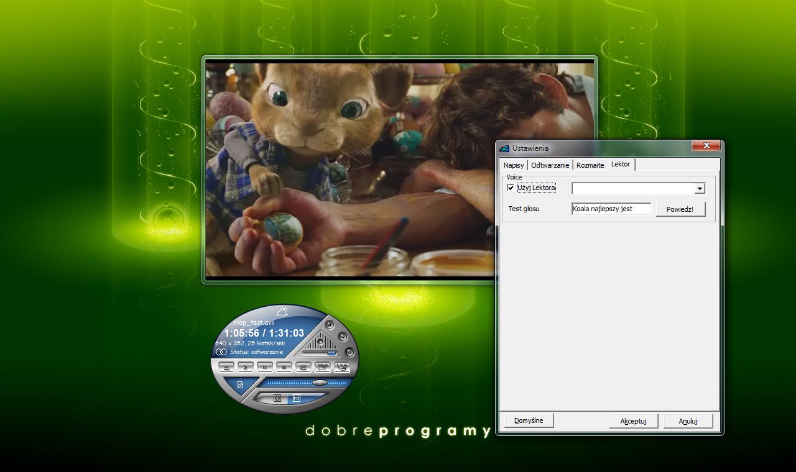This screenshot has width=796, height=472.
Task: Close the Ustawienia dialog
Action: (706, 146)
